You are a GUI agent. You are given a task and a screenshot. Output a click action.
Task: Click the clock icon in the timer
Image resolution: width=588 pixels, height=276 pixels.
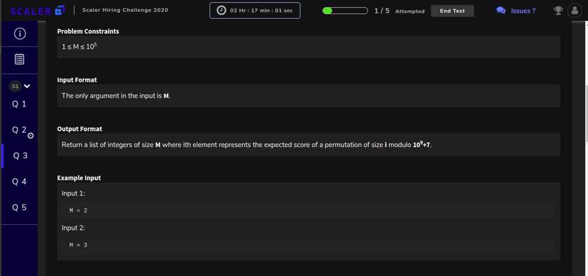[222, 11]
